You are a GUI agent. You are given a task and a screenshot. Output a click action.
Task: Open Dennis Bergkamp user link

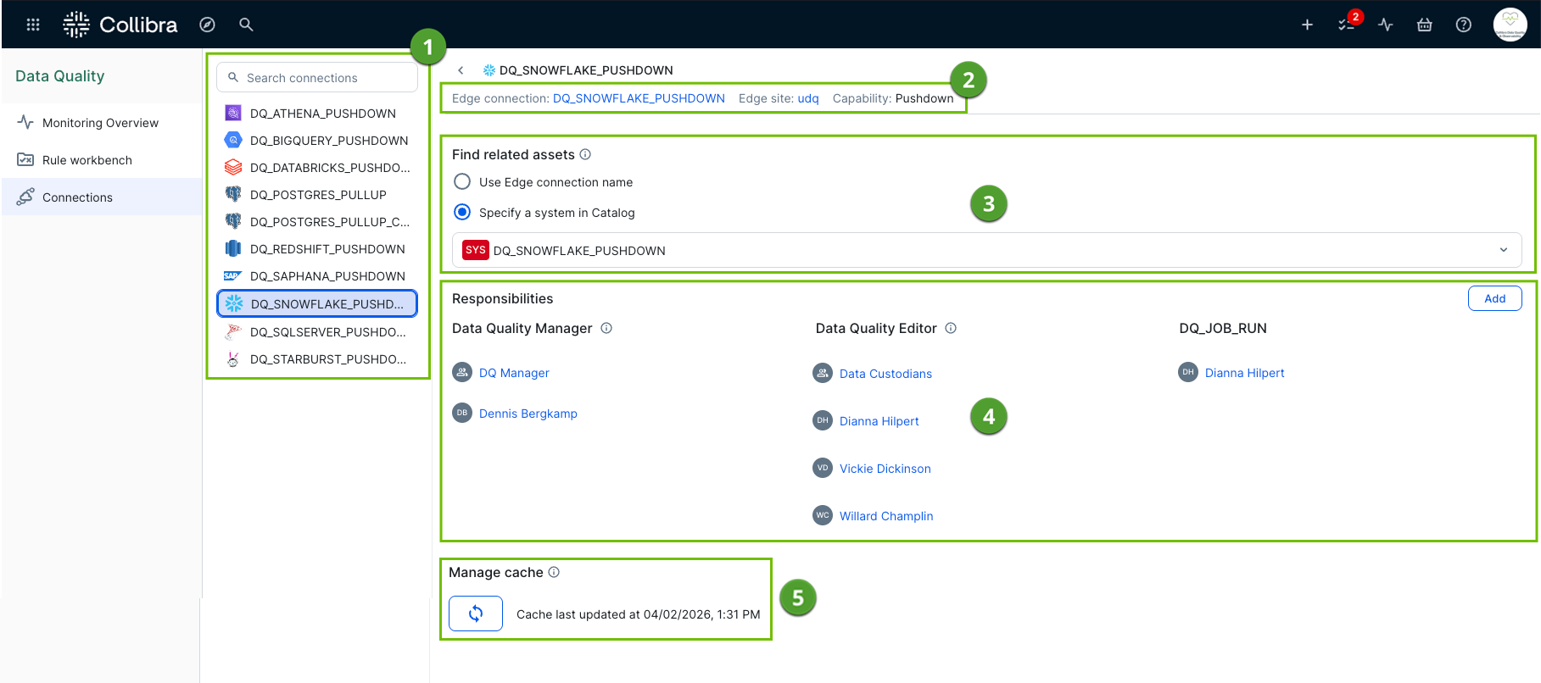pyautogui.click(x=528, y=414)
